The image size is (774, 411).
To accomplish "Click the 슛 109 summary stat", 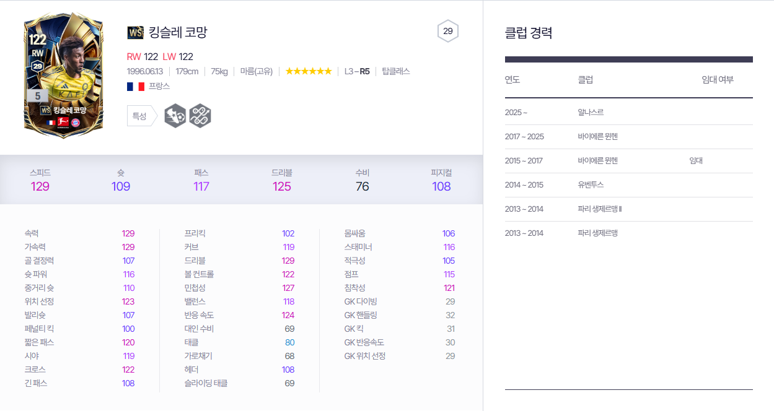I will click(121, 180).
